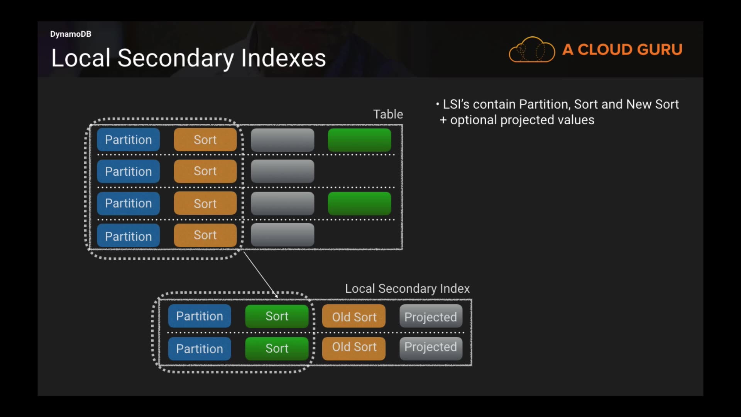Click the fourth row gray attribute block
This screenshot has height=417, width=741.
[282, 235]
